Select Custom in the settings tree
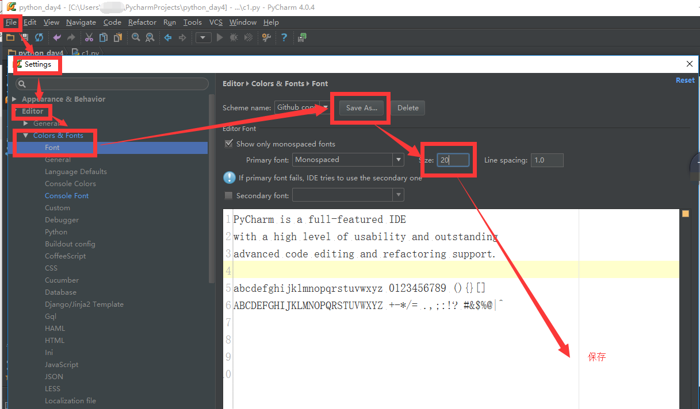700x409 pixels. [x=58, y=207]
